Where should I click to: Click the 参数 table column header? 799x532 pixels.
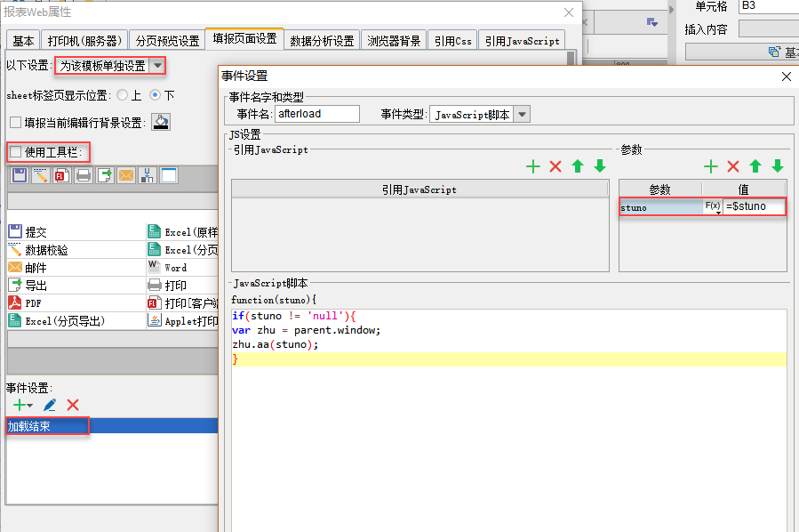(660, 189)
